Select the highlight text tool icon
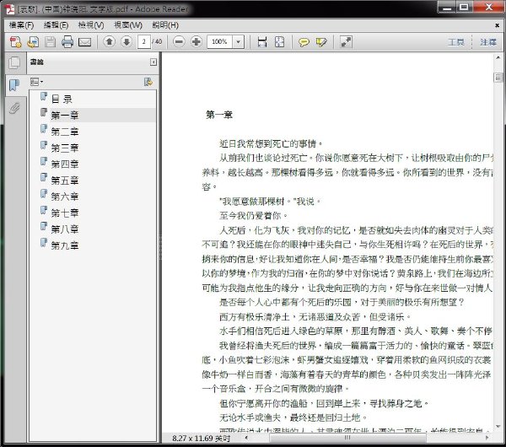Viewport: 506px width, 447px height. pyautogui.click(x=321, y=42)
